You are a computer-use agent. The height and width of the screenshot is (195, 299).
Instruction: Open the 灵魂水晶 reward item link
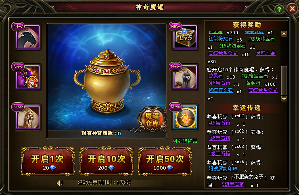click(x=266, y=53)
